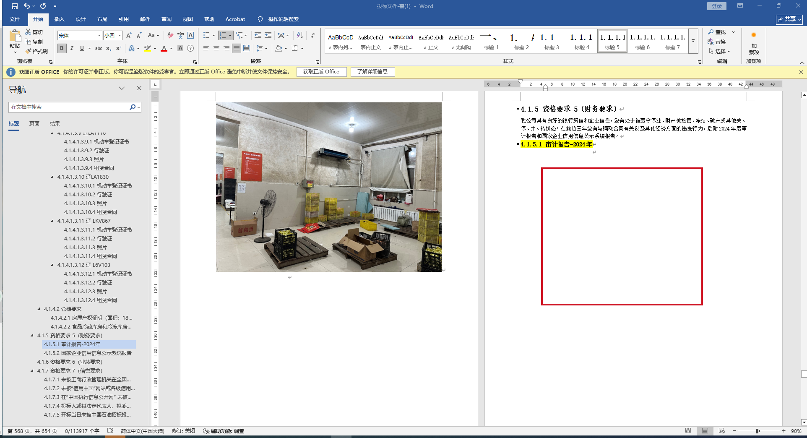Collapse the 4.1.7 资格要求 7 tree node

32,371
